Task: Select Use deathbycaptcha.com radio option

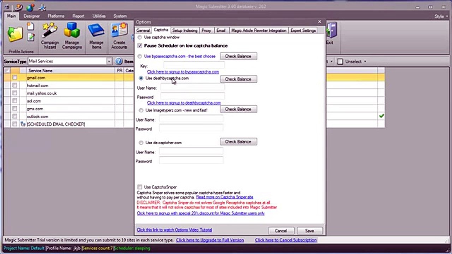Action: point(141,78)
